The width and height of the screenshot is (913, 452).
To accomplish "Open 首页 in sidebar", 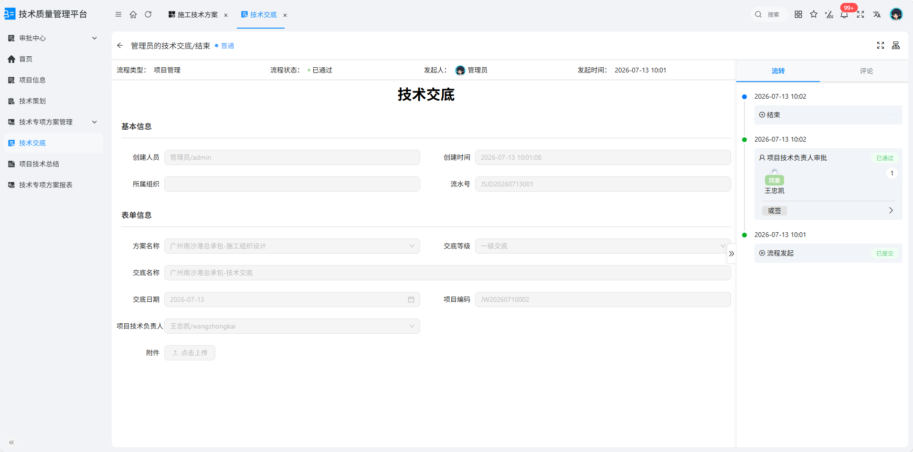I will pos(53,59).
